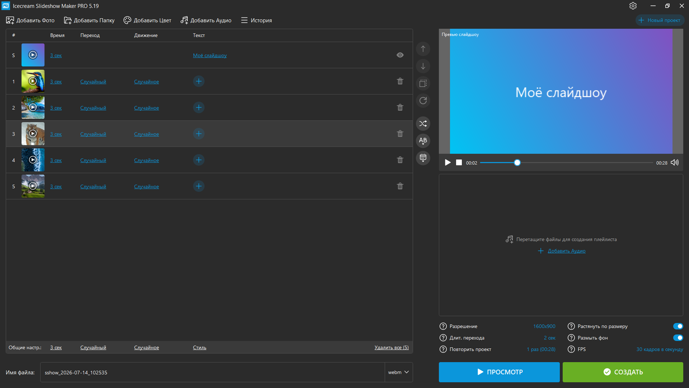
Task: Change Длит. перехода 2 сек value
Action: point(550,338)
